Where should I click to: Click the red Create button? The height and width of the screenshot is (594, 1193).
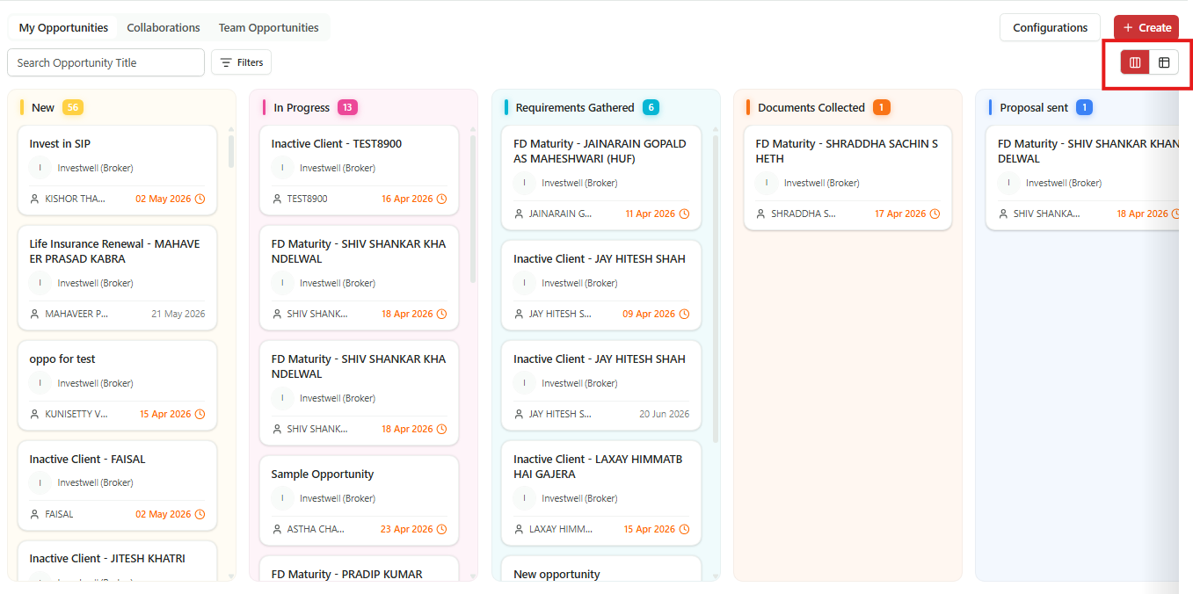(1146, 28)
